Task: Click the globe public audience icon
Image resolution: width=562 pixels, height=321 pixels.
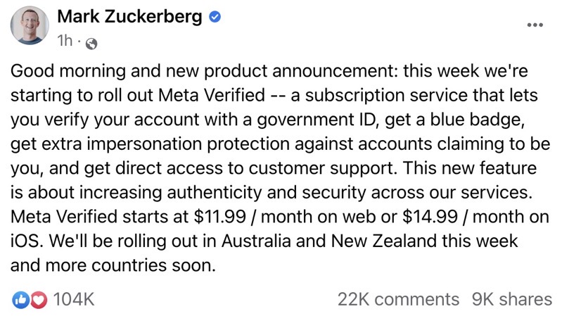Action: click(x=91, y=44)
